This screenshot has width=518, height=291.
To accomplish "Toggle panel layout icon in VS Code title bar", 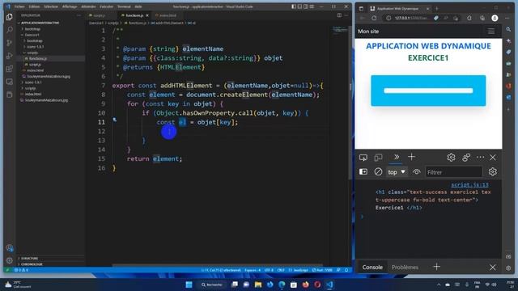I will (299, 6).
